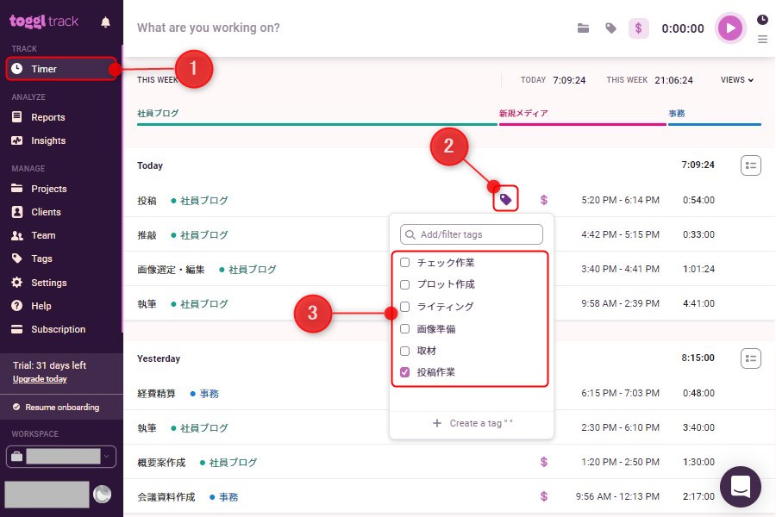This screenshot has height=517, width=776.
Task: Toggle Yesterday group bulk edit icon
Action: (751, 358)
